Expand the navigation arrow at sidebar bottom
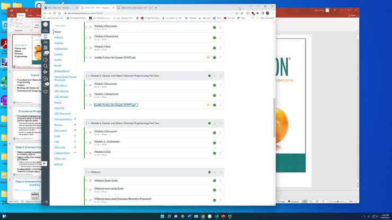Image resolution: width=392 pixels, height=220 pixels. 46,201
